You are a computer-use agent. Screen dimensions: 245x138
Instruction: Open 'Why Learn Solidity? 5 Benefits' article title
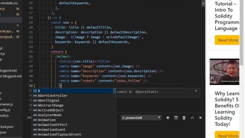tap(227, 109)
